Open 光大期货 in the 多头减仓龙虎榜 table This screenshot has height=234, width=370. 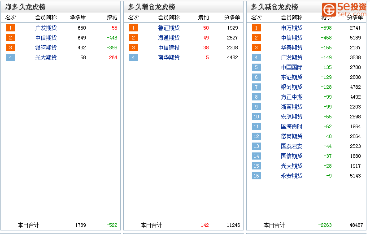click(x=292, y=166)
